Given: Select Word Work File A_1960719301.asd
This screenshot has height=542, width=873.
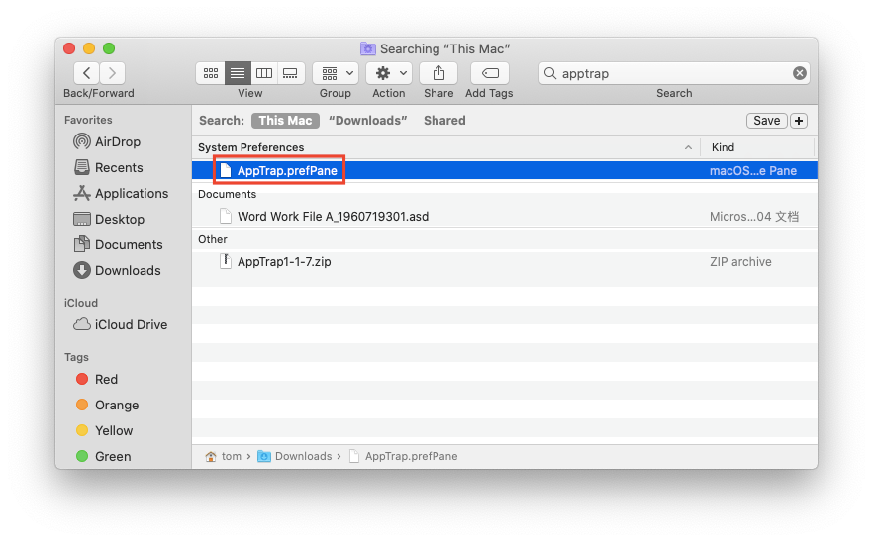Looking at the screenshot, I should coord(505,216).
